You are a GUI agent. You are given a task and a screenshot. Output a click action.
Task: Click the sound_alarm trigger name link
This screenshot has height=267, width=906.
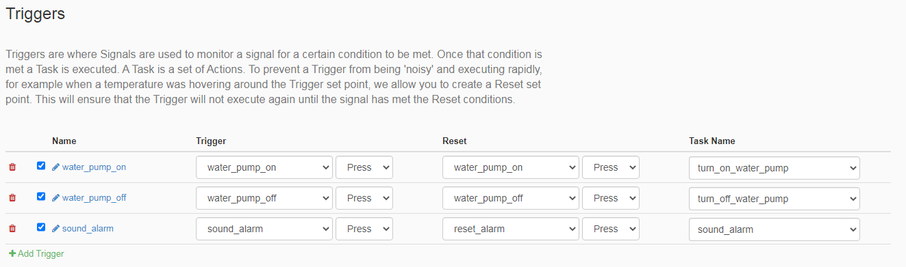(x=88, y=228)
